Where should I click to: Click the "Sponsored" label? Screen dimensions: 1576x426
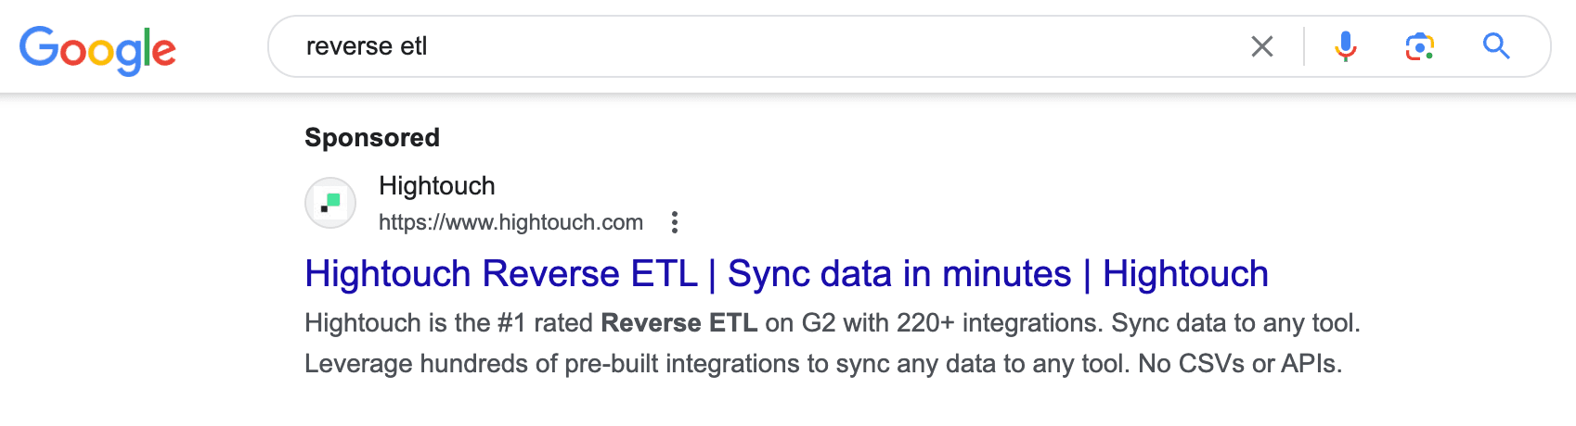coord(372,138)
